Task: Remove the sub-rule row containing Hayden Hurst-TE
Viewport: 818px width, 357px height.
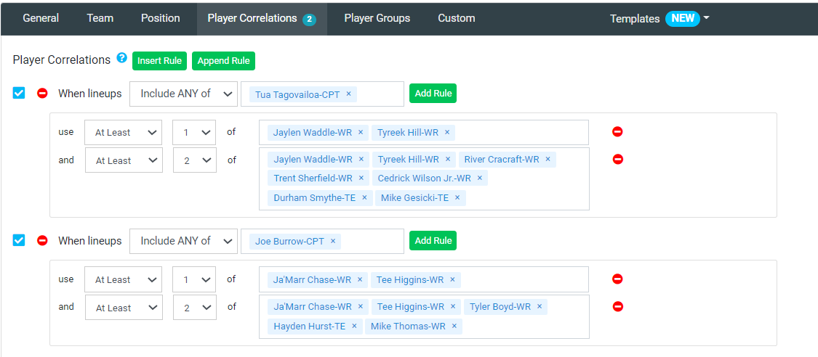Action: (617, 306)
